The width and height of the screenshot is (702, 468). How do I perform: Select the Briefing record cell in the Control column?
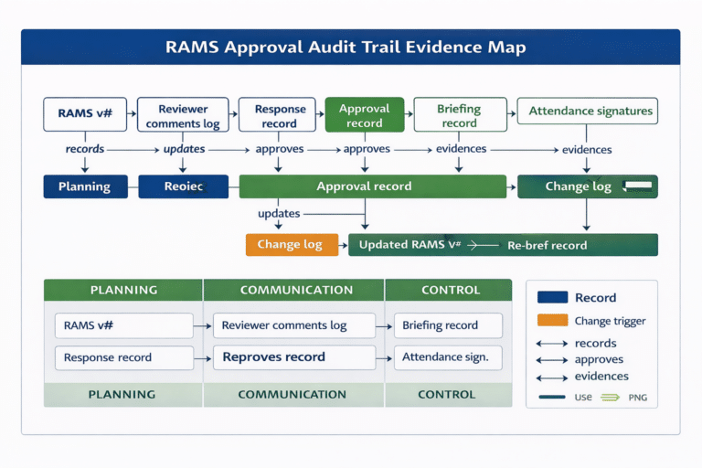pos(448,325)
